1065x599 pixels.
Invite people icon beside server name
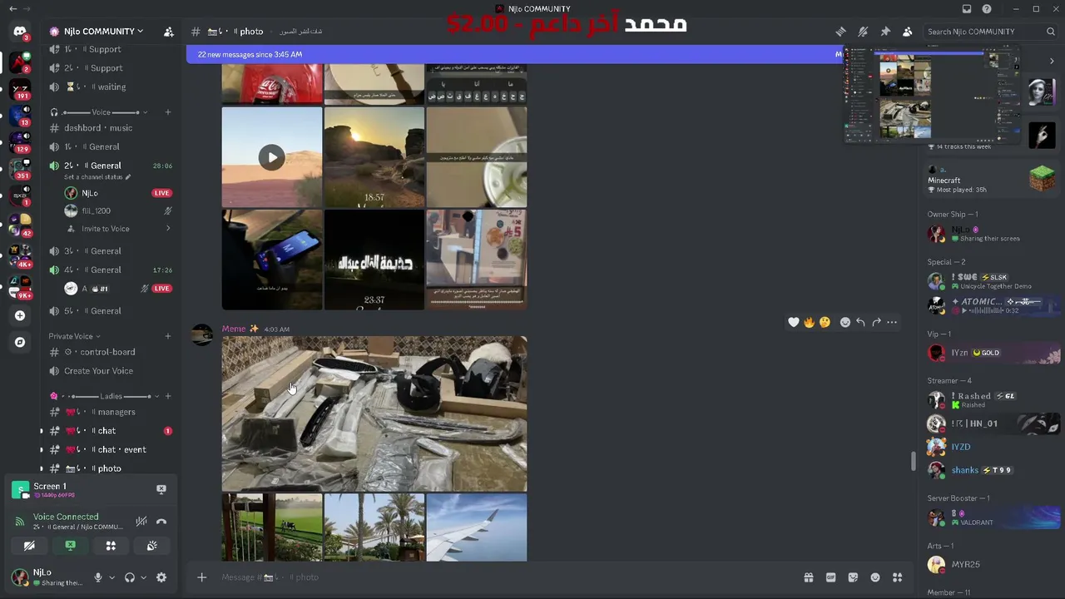pyautogui.click(x=168, y=32)
